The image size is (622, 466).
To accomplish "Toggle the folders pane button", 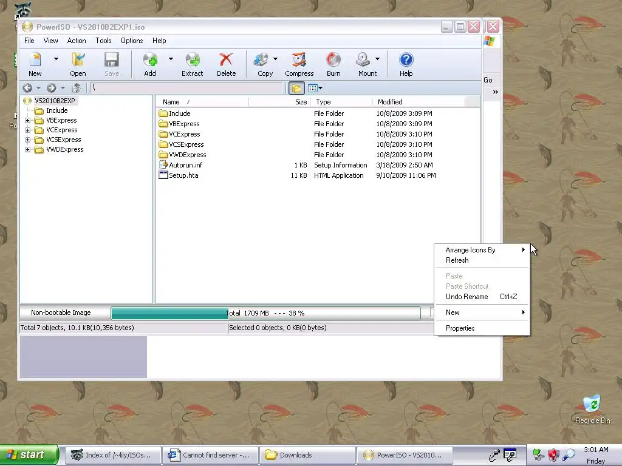I will [x=296, y=88].
